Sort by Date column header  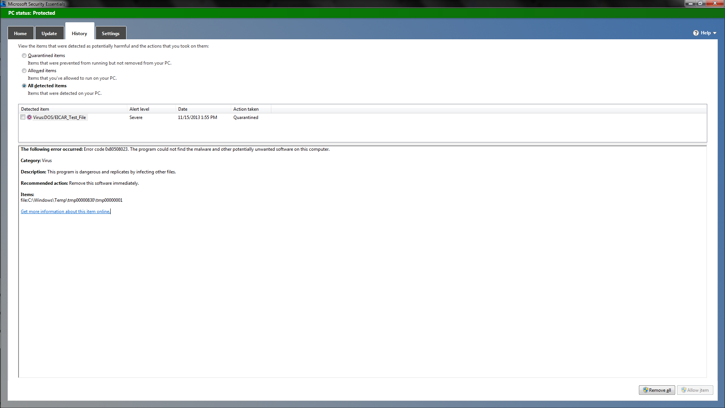[203, 109]
